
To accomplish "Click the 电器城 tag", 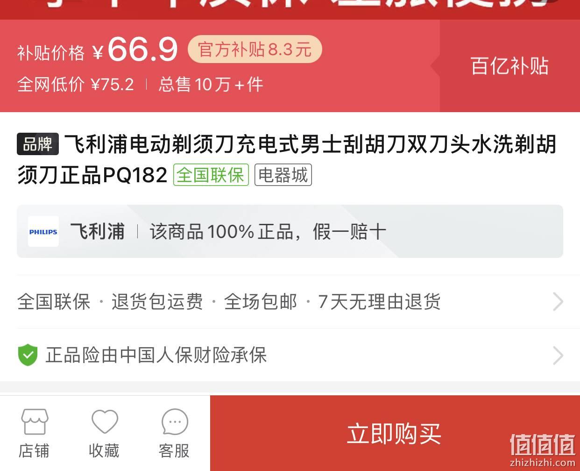I will (283, 175).
